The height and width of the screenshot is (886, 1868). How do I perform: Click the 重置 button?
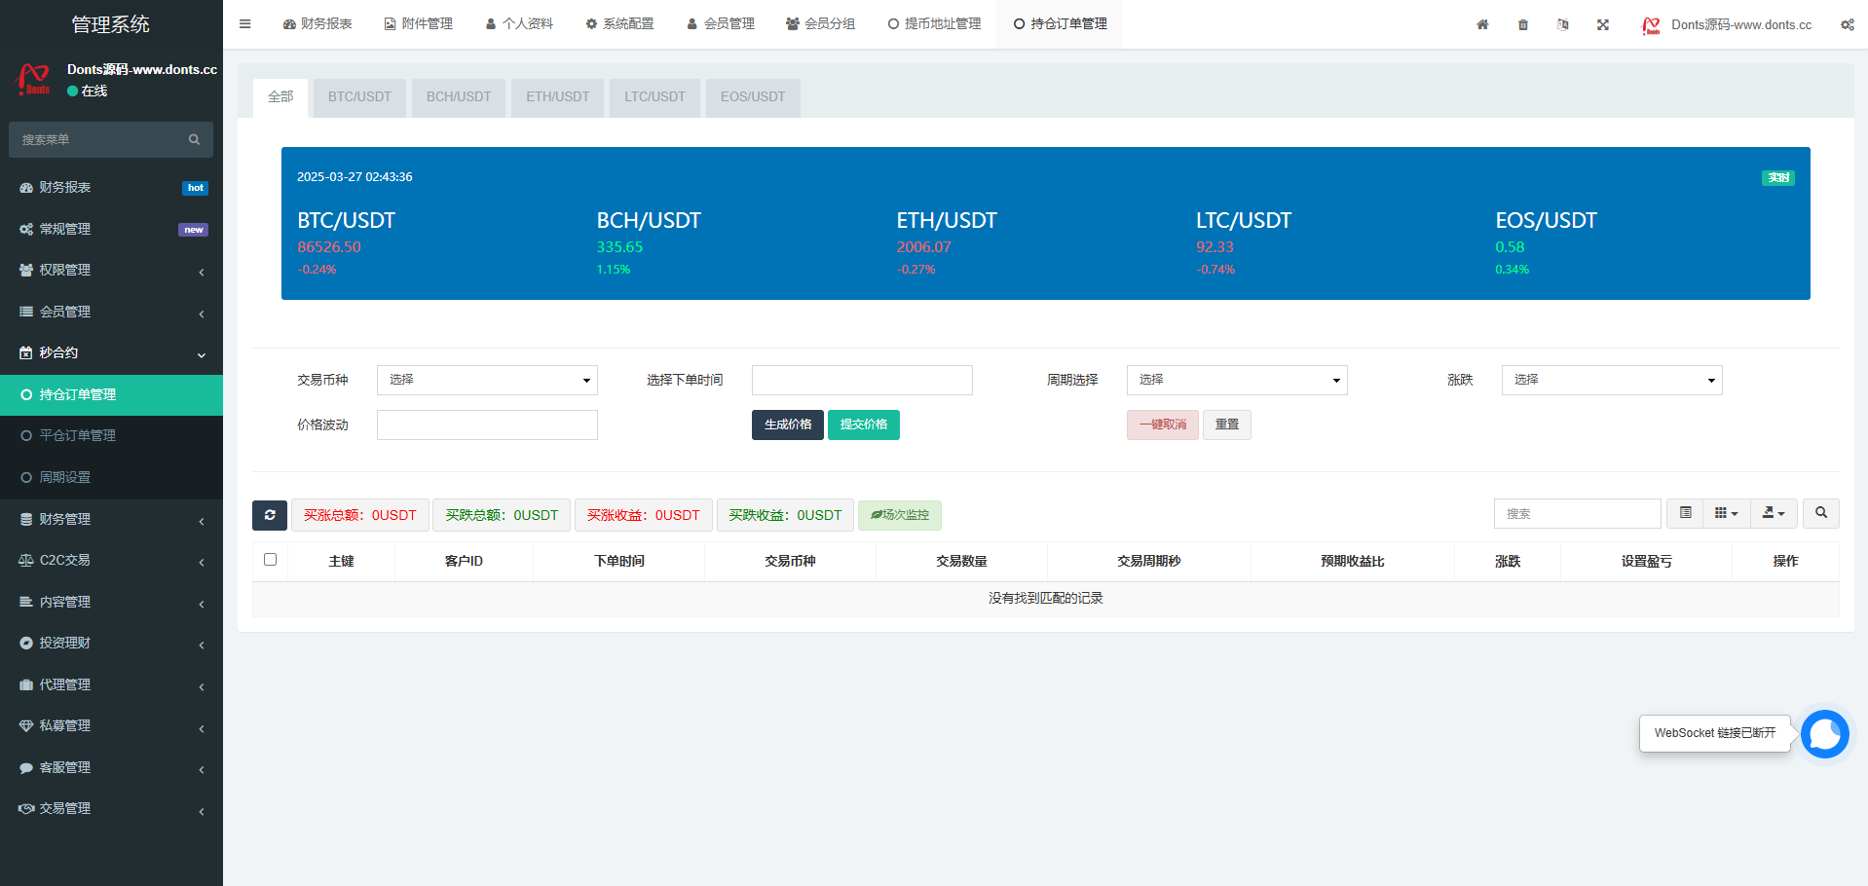click(1227, 425)
